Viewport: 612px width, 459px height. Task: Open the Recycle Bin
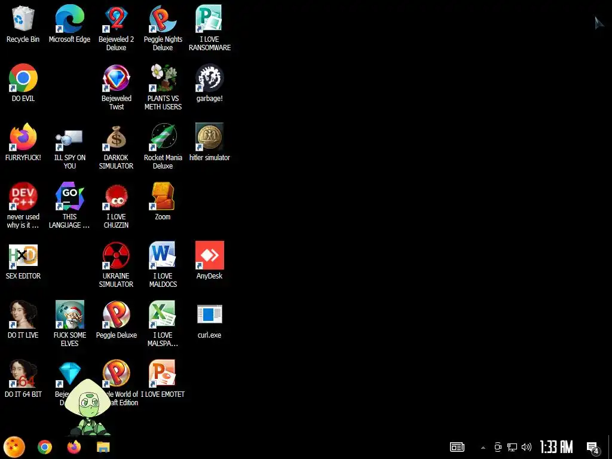coord(23,24)
